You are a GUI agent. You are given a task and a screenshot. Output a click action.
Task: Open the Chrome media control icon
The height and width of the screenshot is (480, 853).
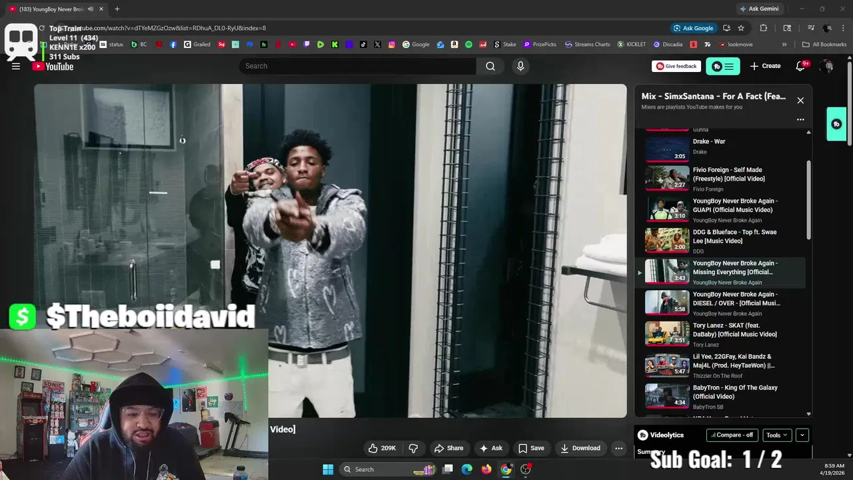click(811, 28)
